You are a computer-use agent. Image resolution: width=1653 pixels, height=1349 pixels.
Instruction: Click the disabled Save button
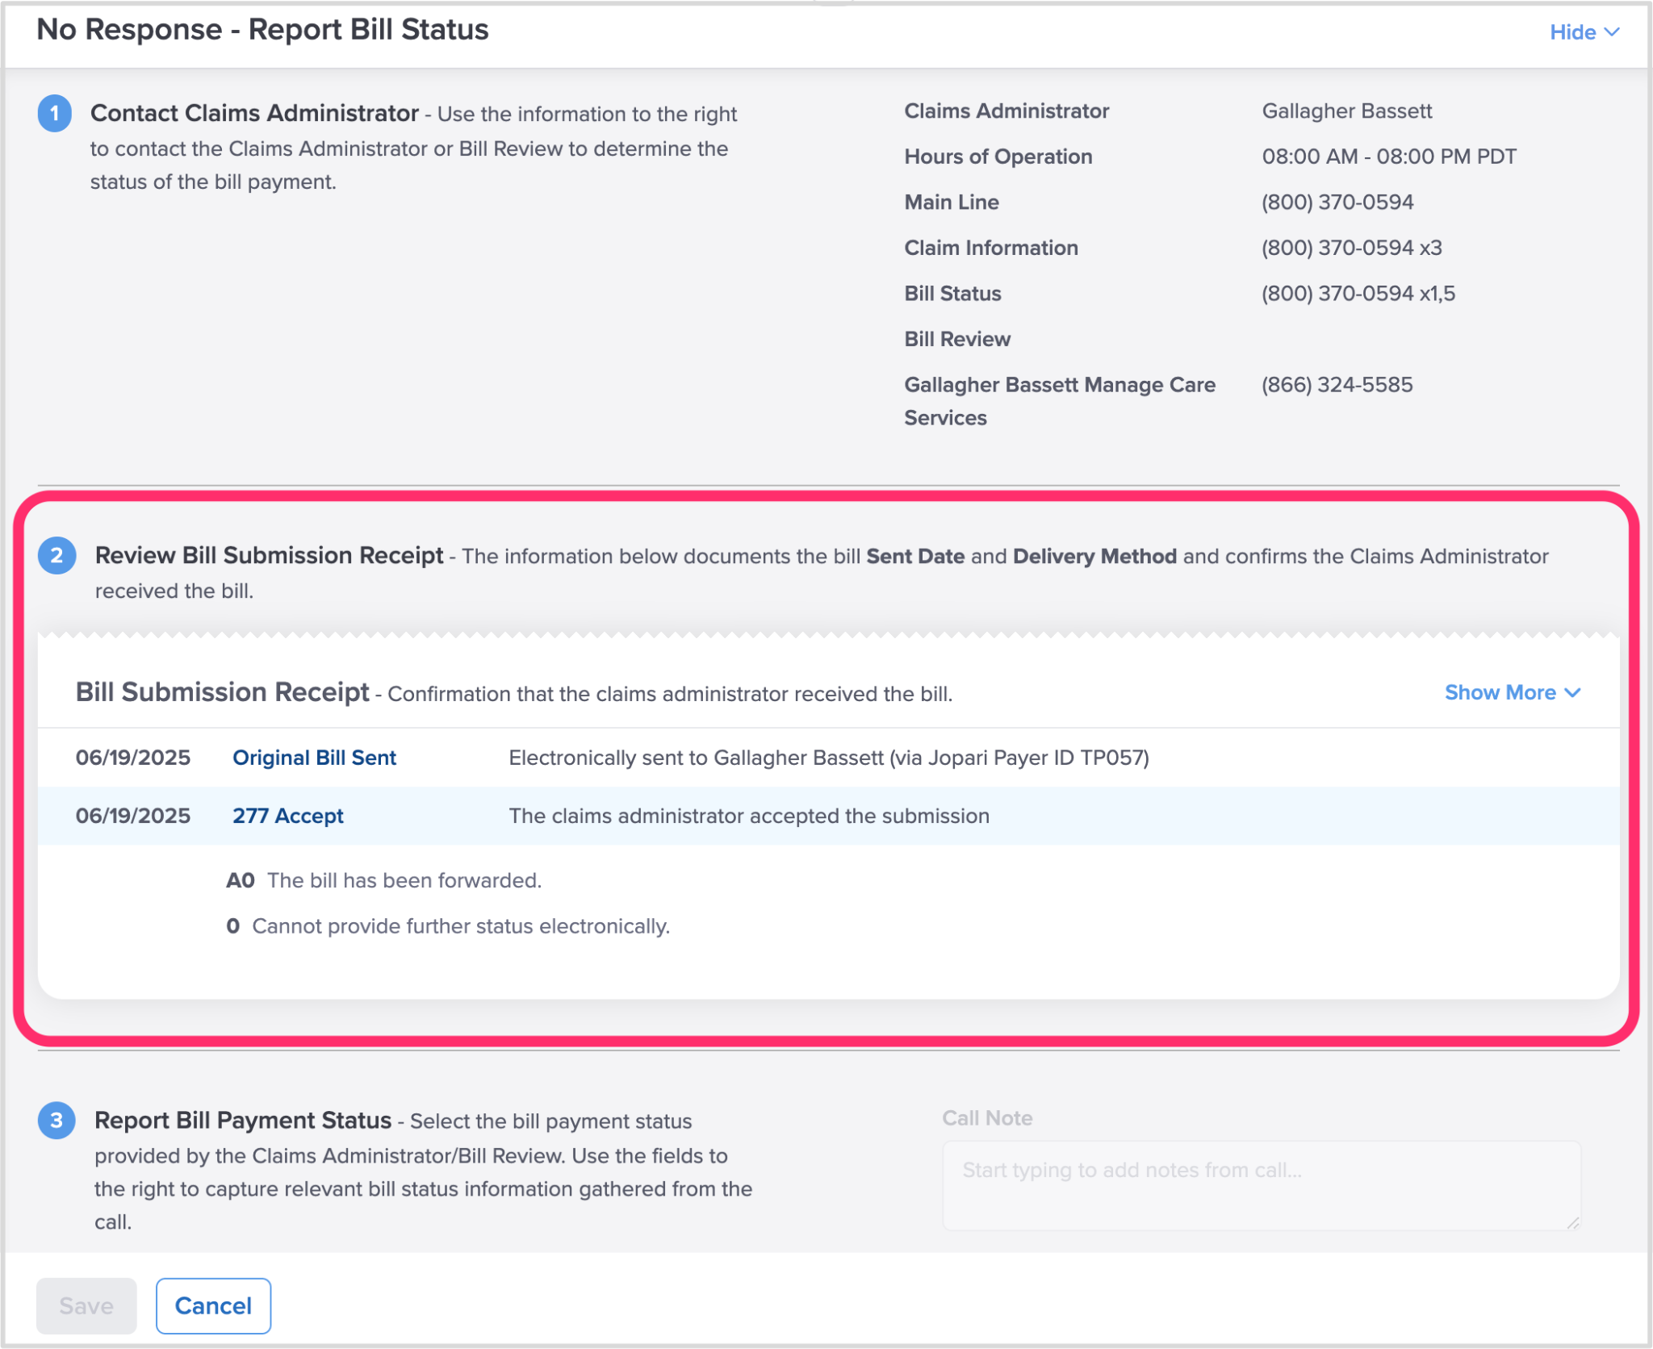(x=86, y=1305)
